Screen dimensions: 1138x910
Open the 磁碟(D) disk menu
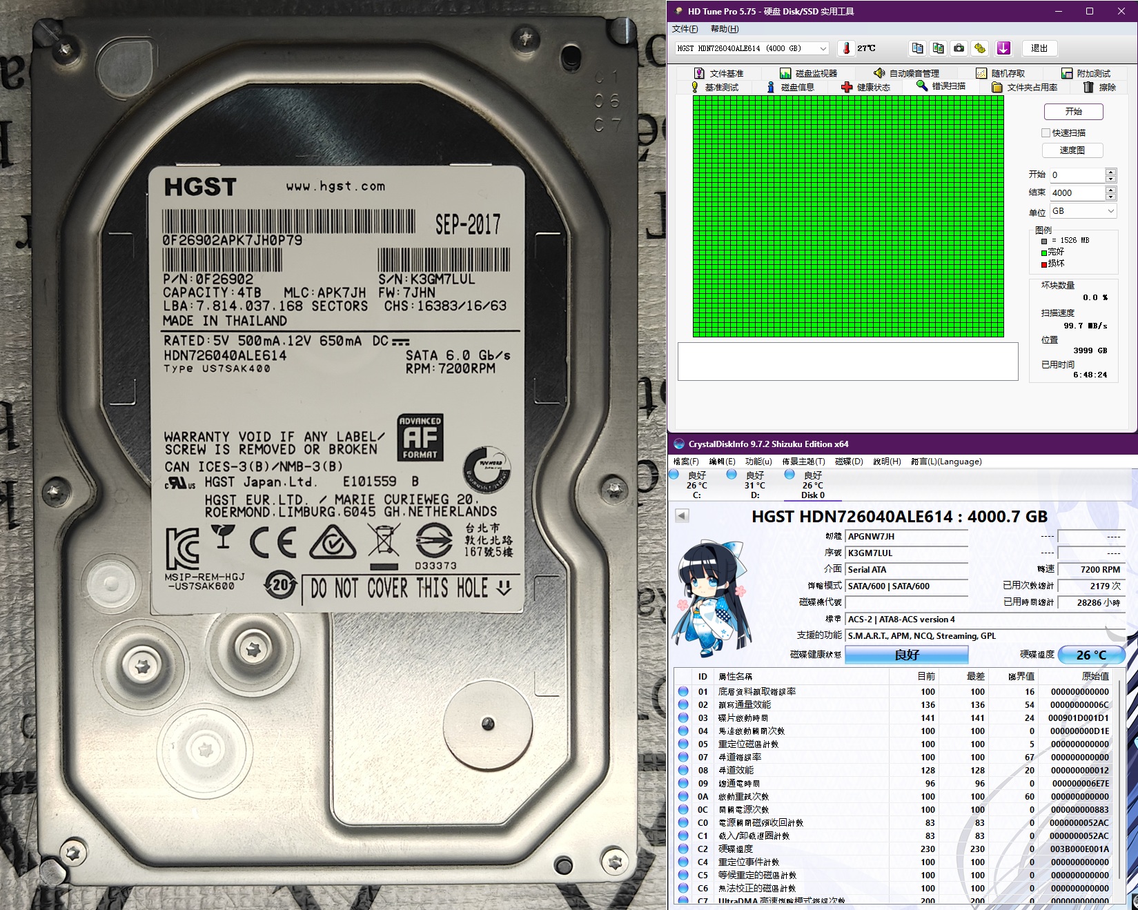849,462
